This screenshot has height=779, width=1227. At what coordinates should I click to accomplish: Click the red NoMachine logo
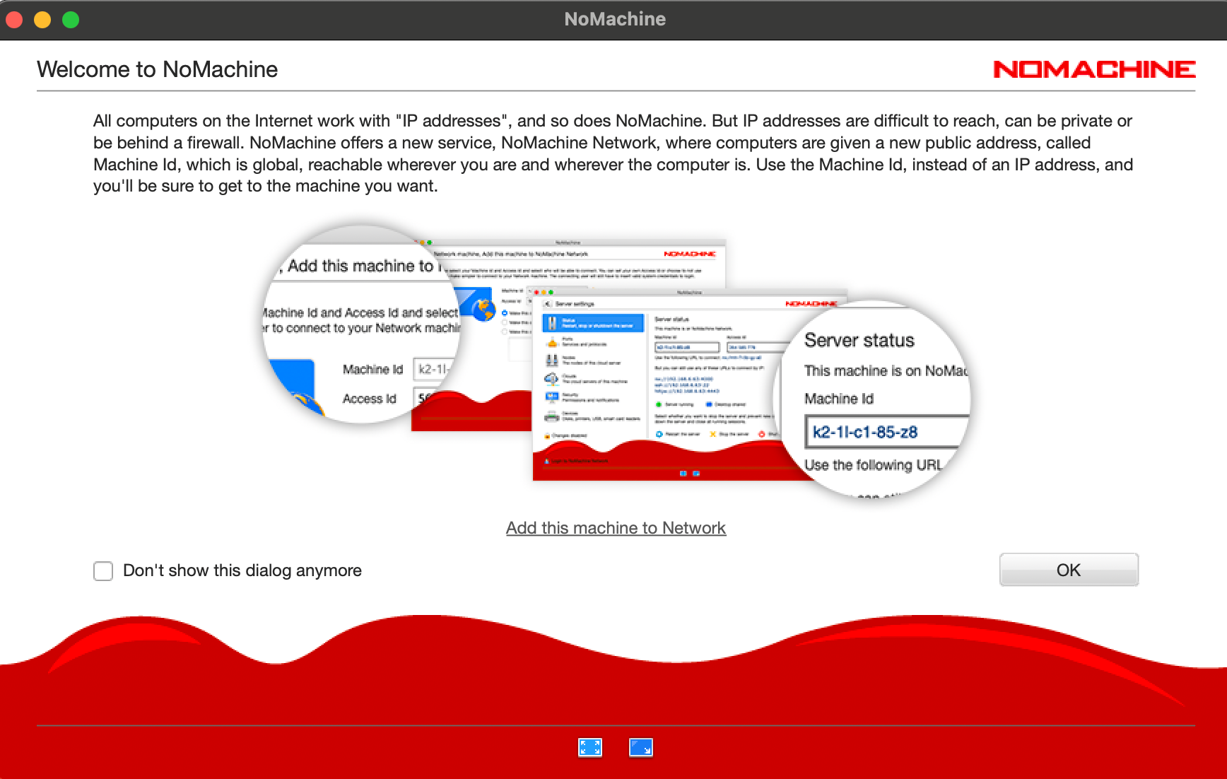coord(1093,69)
